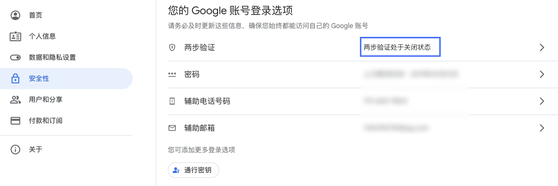Click the 数据和隐私设置 toggle icon

click(x=16, y=57)
